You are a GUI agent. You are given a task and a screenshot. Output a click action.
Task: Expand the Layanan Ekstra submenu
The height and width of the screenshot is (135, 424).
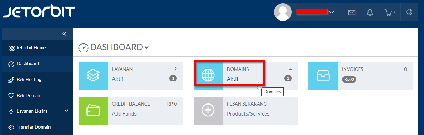(66, 111)
